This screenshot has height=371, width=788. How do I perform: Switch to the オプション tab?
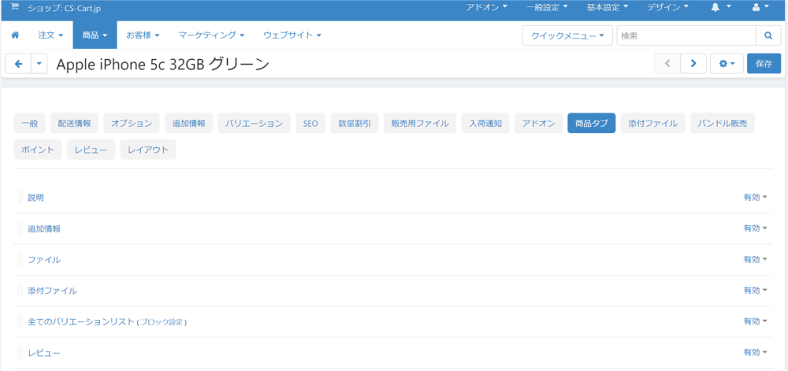click(132, 123)
